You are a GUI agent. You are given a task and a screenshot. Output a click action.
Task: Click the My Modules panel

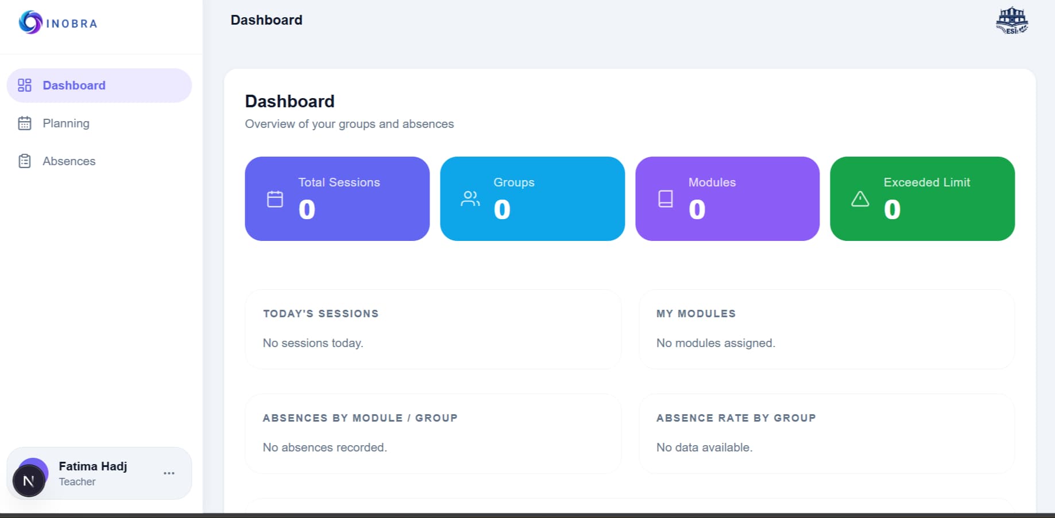coord(826,329)
